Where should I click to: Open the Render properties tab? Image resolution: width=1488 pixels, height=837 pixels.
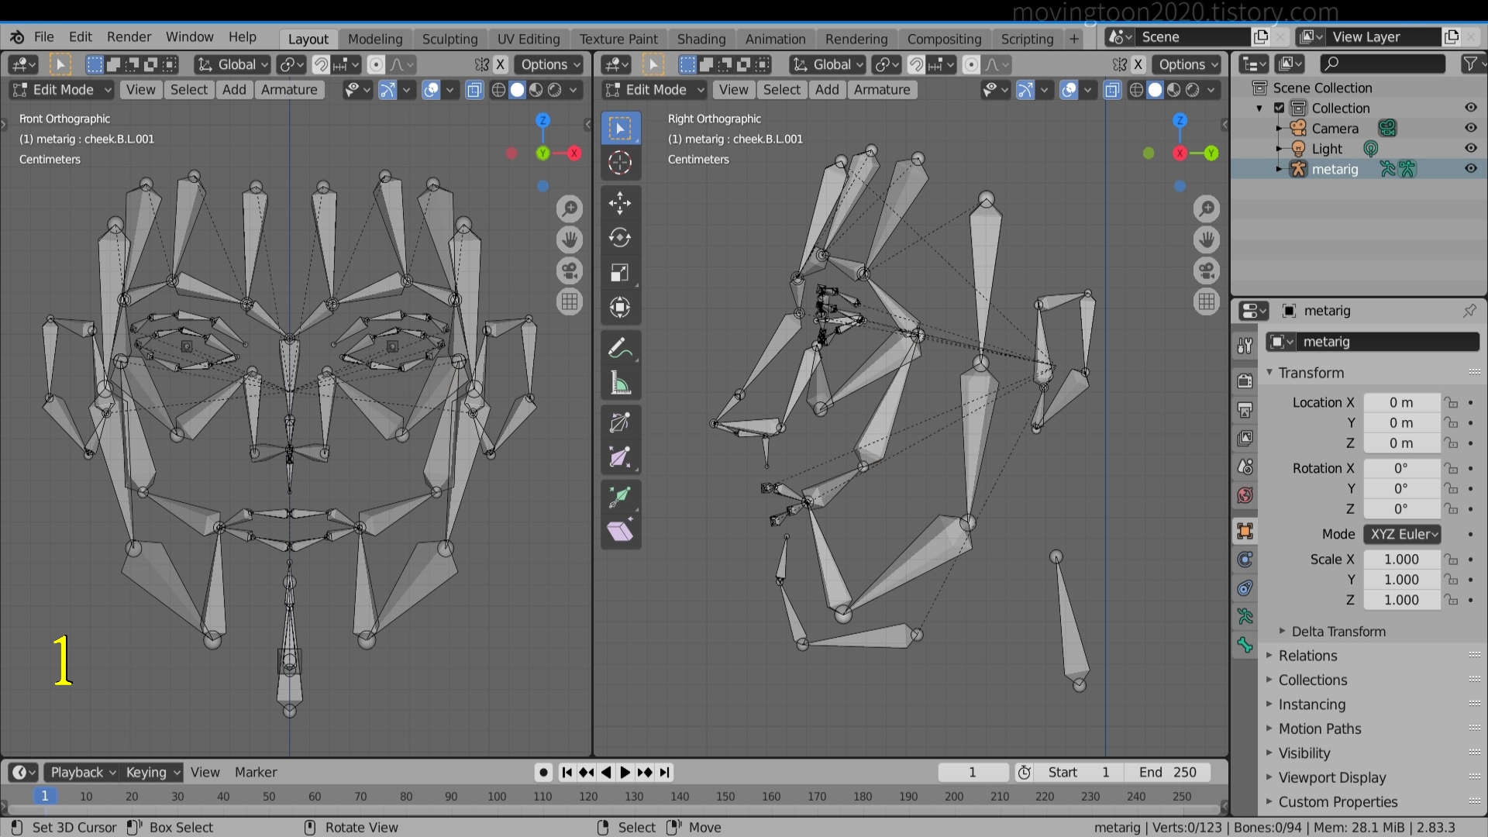[x=1245, y=381]
